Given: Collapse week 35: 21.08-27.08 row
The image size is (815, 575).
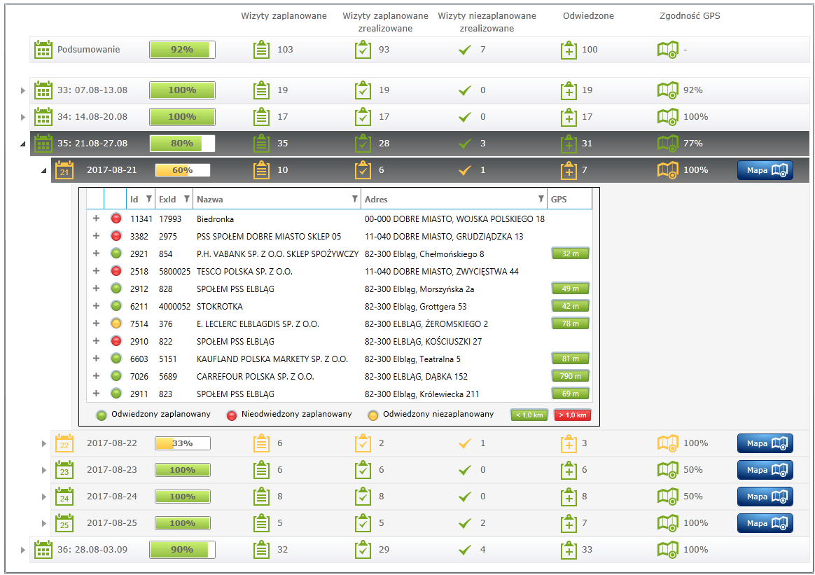Looking at the screenshot, I should (22, 144).
